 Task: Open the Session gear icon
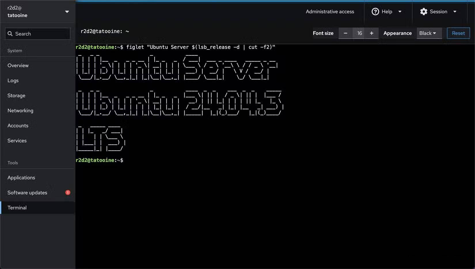(423, 11)
